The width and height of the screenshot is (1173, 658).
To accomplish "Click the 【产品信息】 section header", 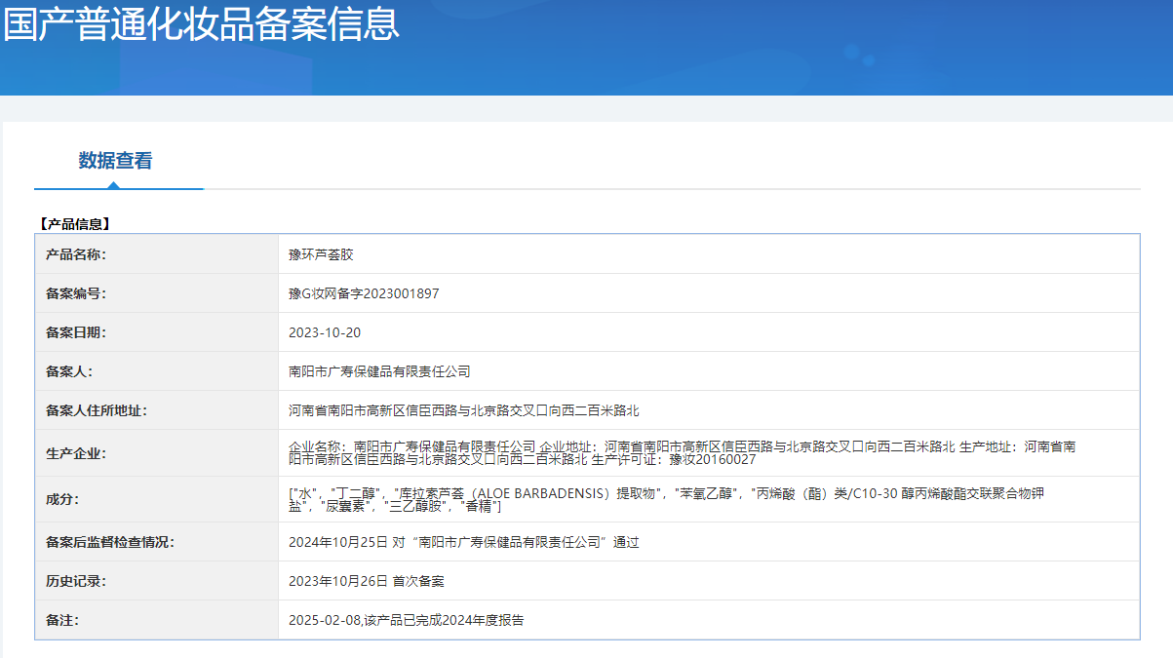I will (74, 223).
